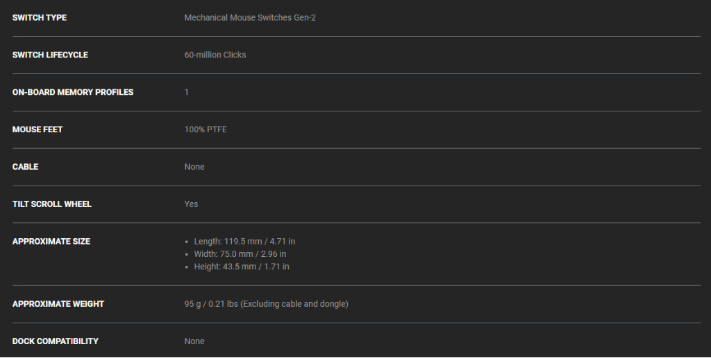Click the None value in Cable row

tap(194, 167)
